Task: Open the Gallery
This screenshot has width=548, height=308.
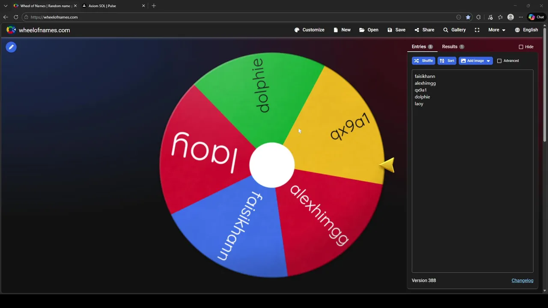Action: (x=454, y=30)
